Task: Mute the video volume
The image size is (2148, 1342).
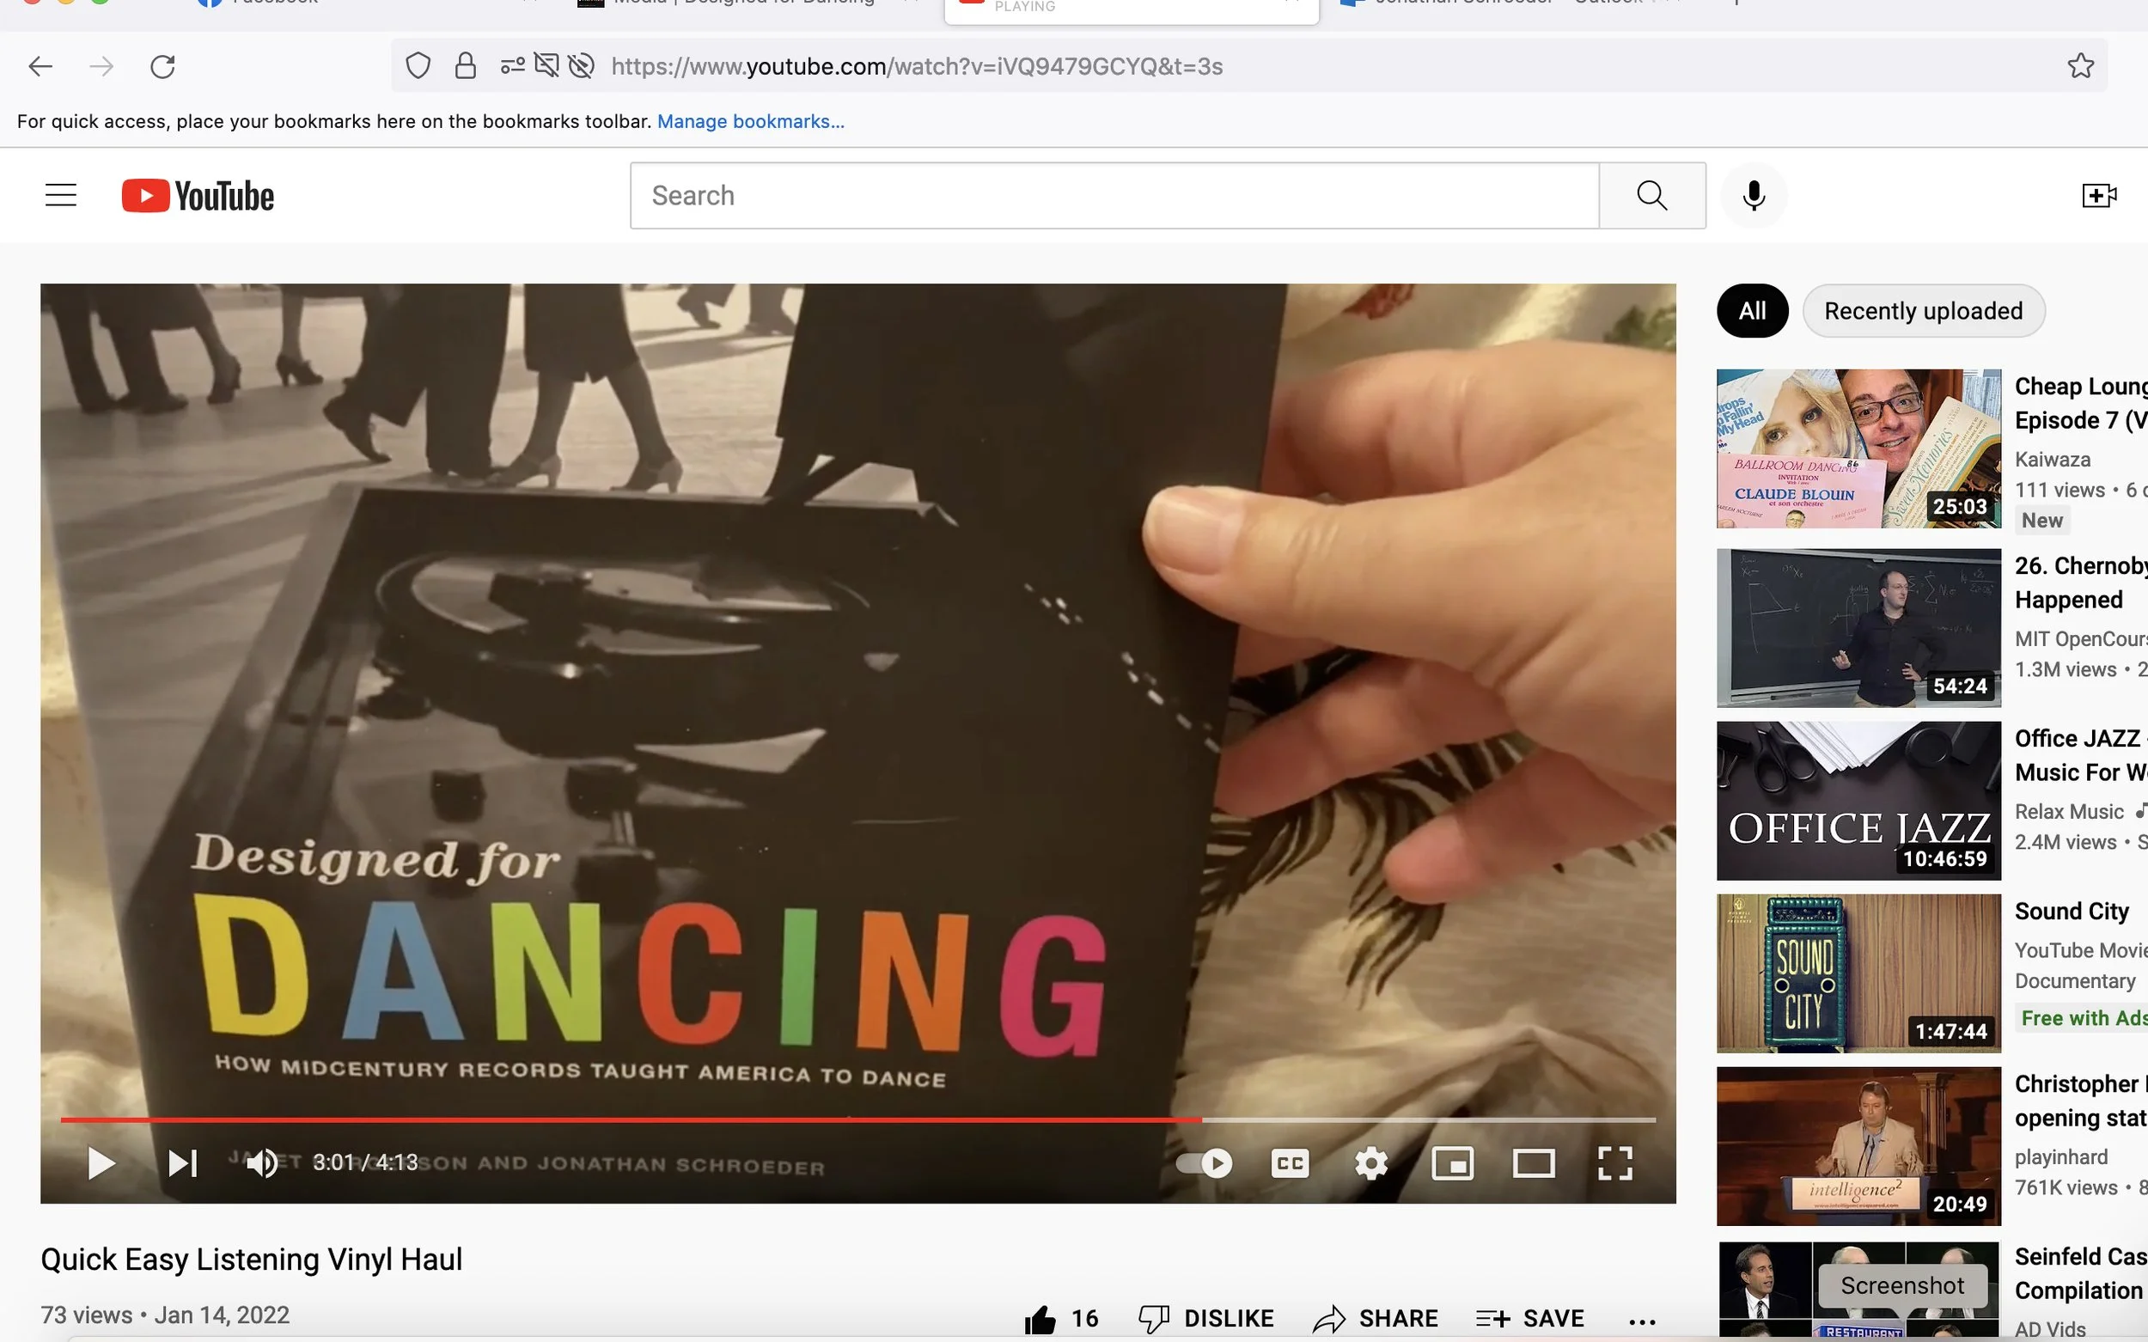Action: click(262, 1162)
